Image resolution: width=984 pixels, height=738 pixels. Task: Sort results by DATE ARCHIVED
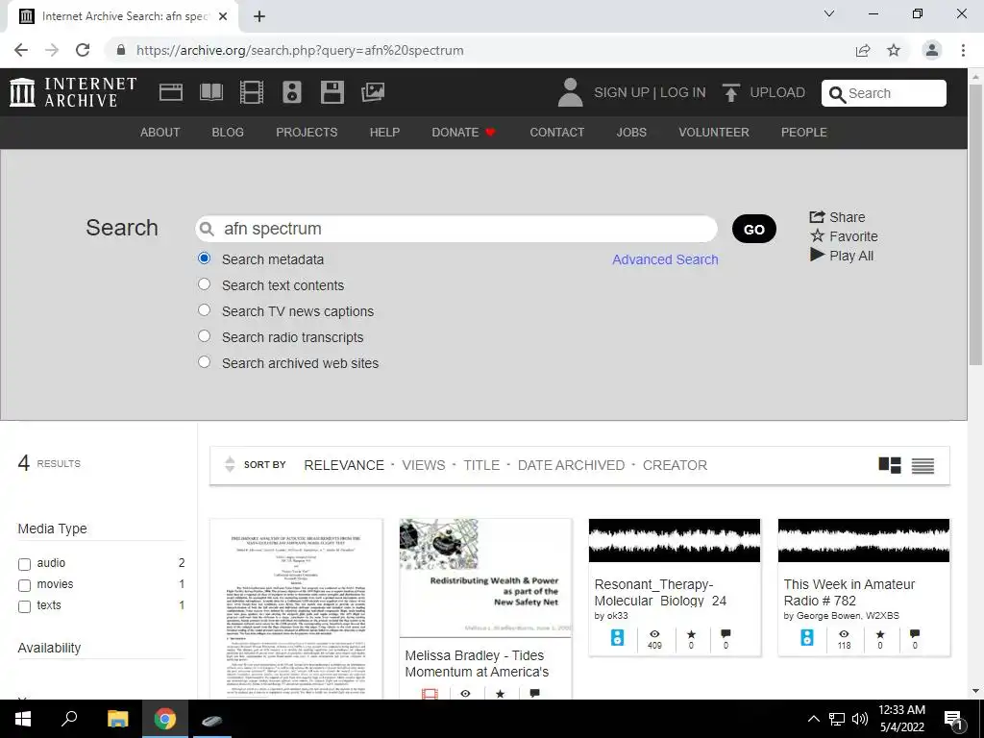coord(571,465)
